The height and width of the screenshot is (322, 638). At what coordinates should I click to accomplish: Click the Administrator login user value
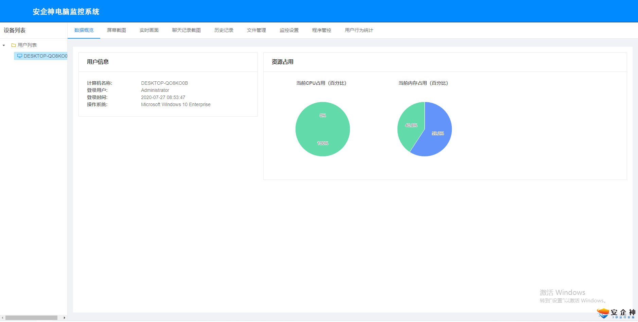[155, 90]
